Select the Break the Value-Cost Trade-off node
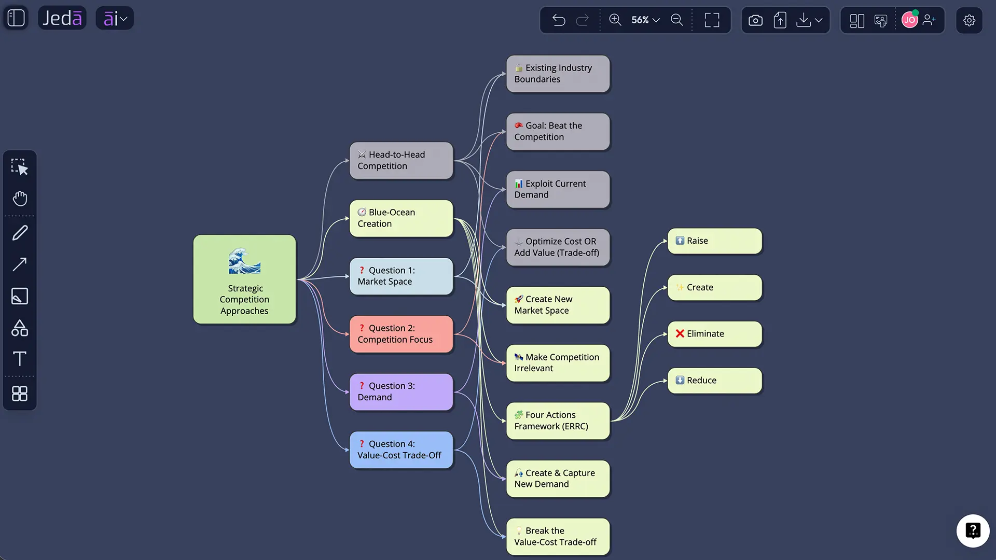 point(558,537)
